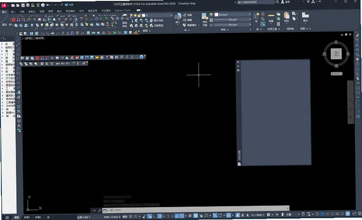Click the Autodesk App Store cart icon
Viewport: 362px width, 220px height.
point(308,2)
